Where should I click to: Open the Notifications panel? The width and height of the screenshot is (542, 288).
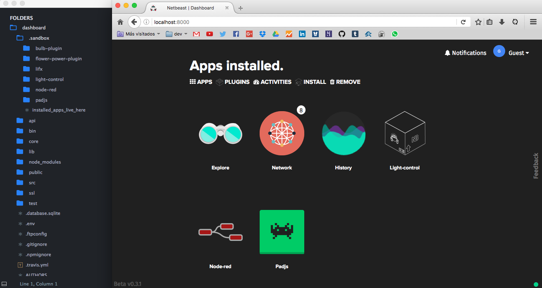pyautogui.click(x=466, y=53)
